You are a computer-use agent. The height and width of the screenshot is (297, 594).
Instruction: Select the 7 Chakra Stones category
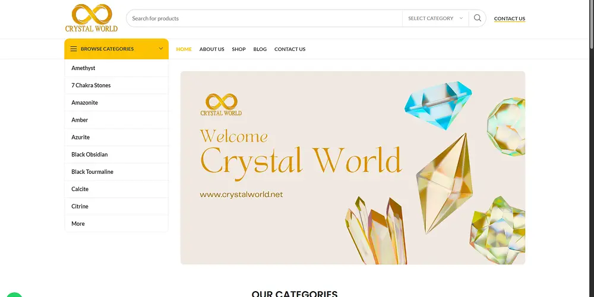tap(116, 85)
